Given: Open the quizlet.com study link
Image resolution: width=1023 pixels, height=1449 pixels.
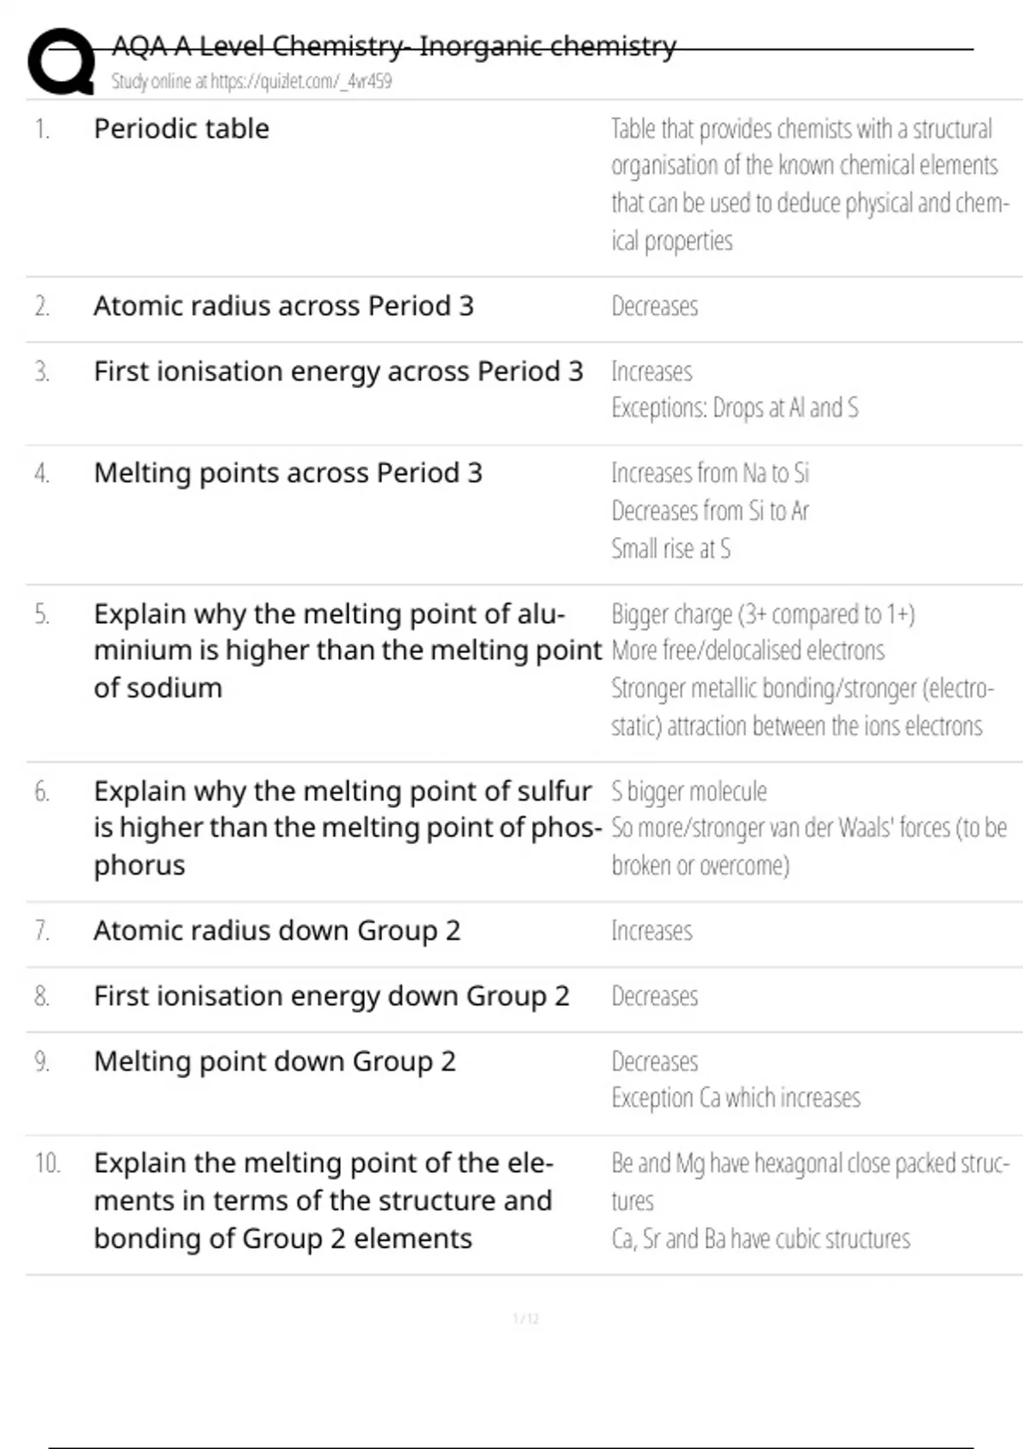Looking at the screenshot, I should tap(251, 82).
